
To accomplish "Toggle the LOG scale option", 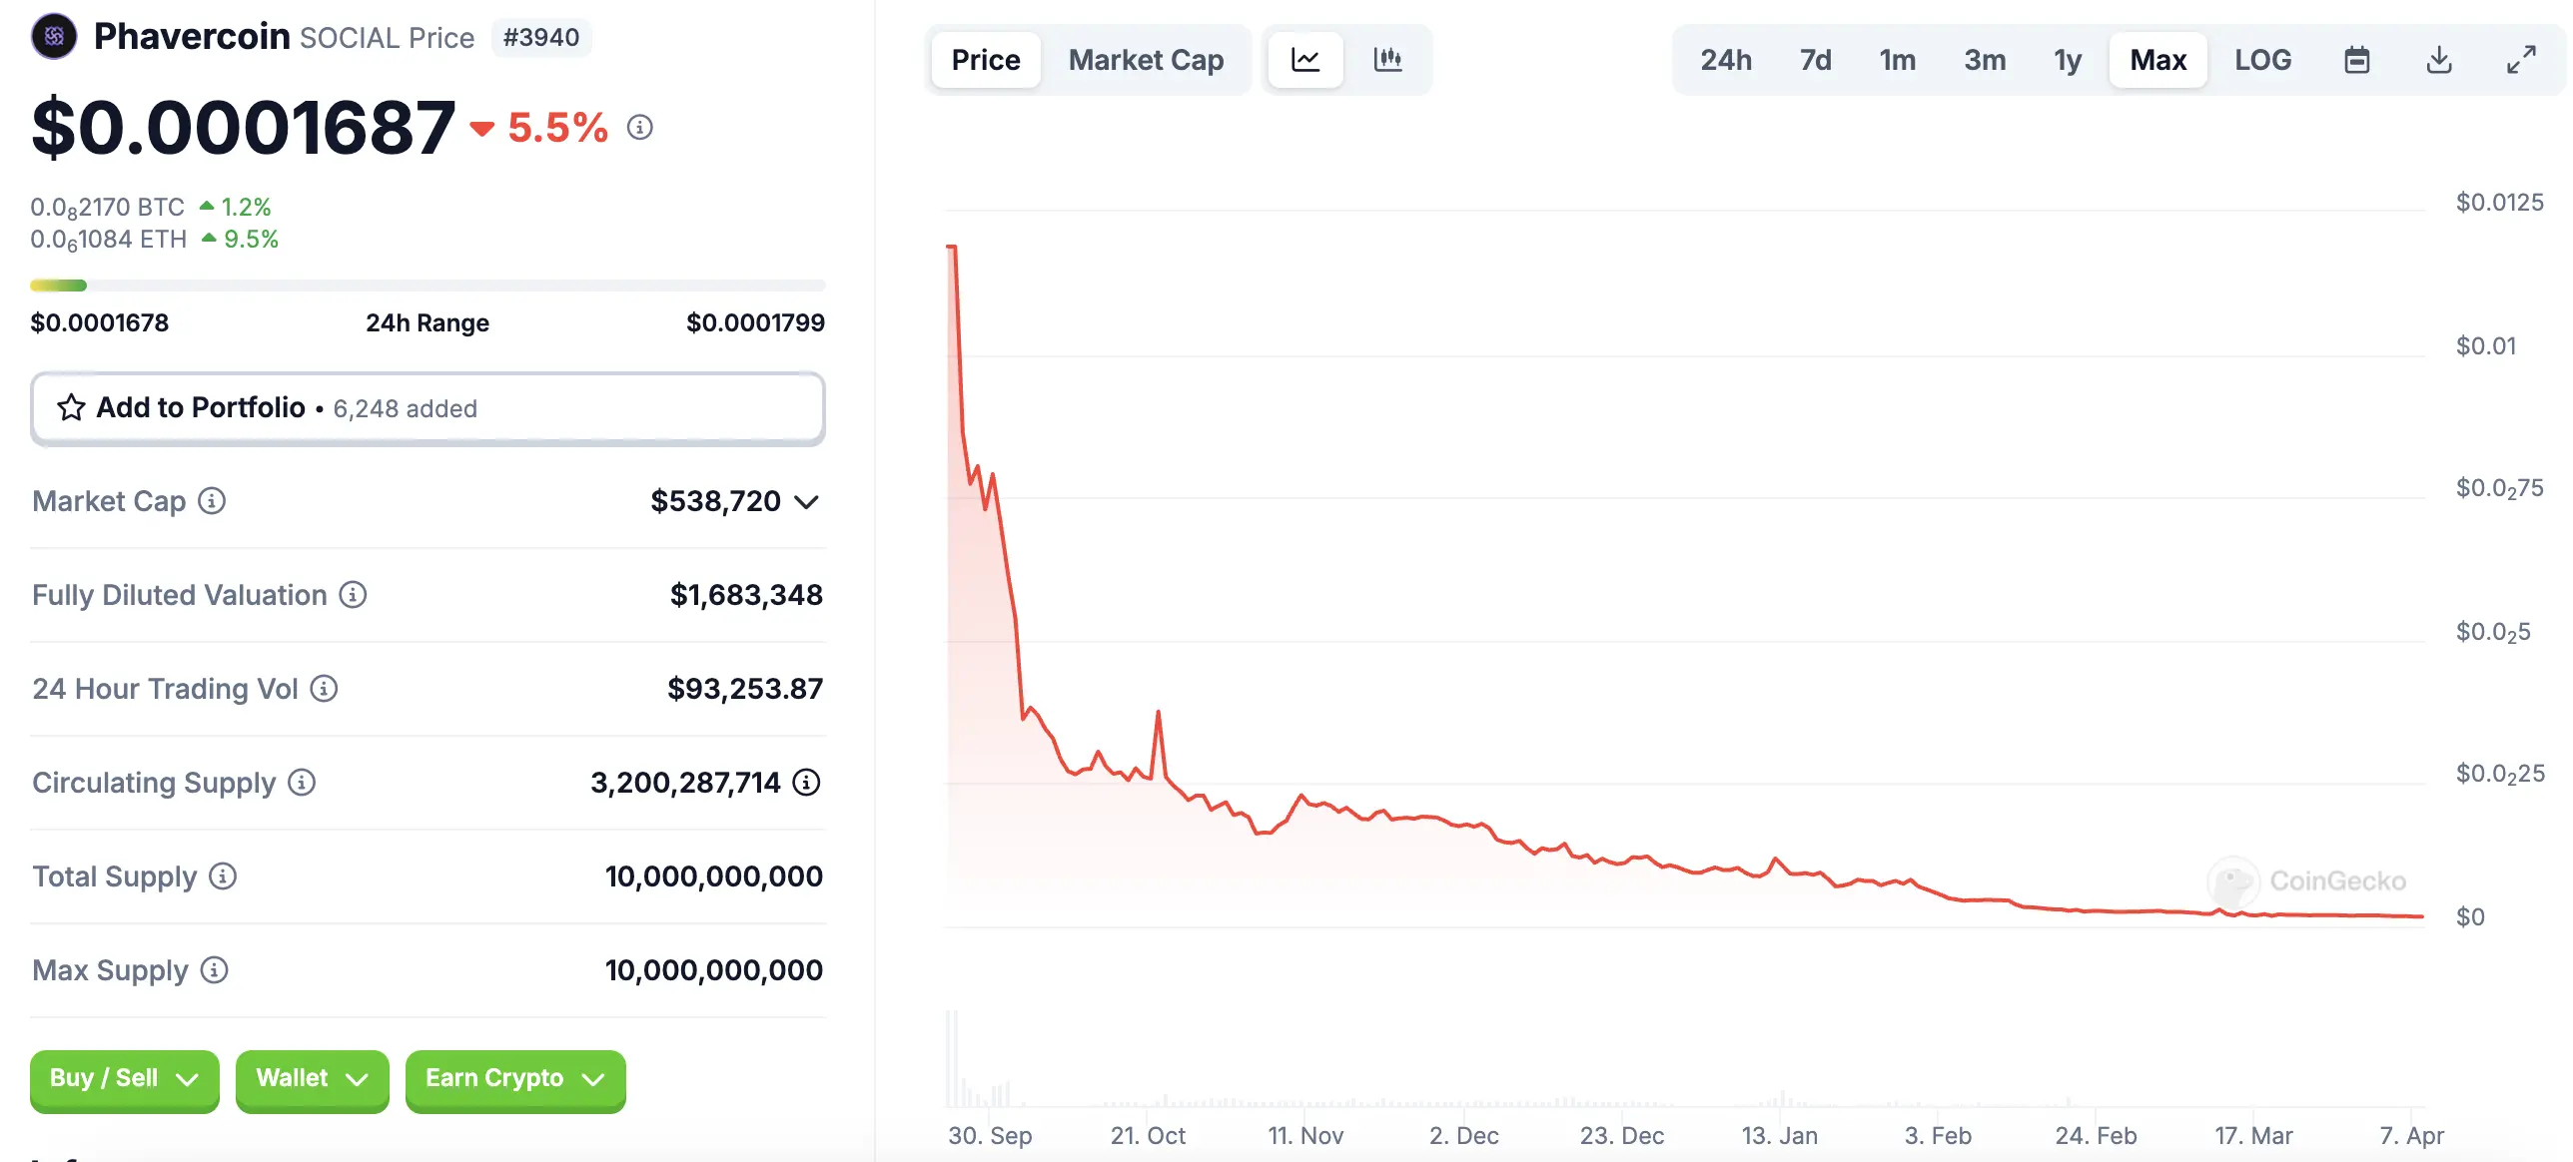I will [x=2262, y=60].
